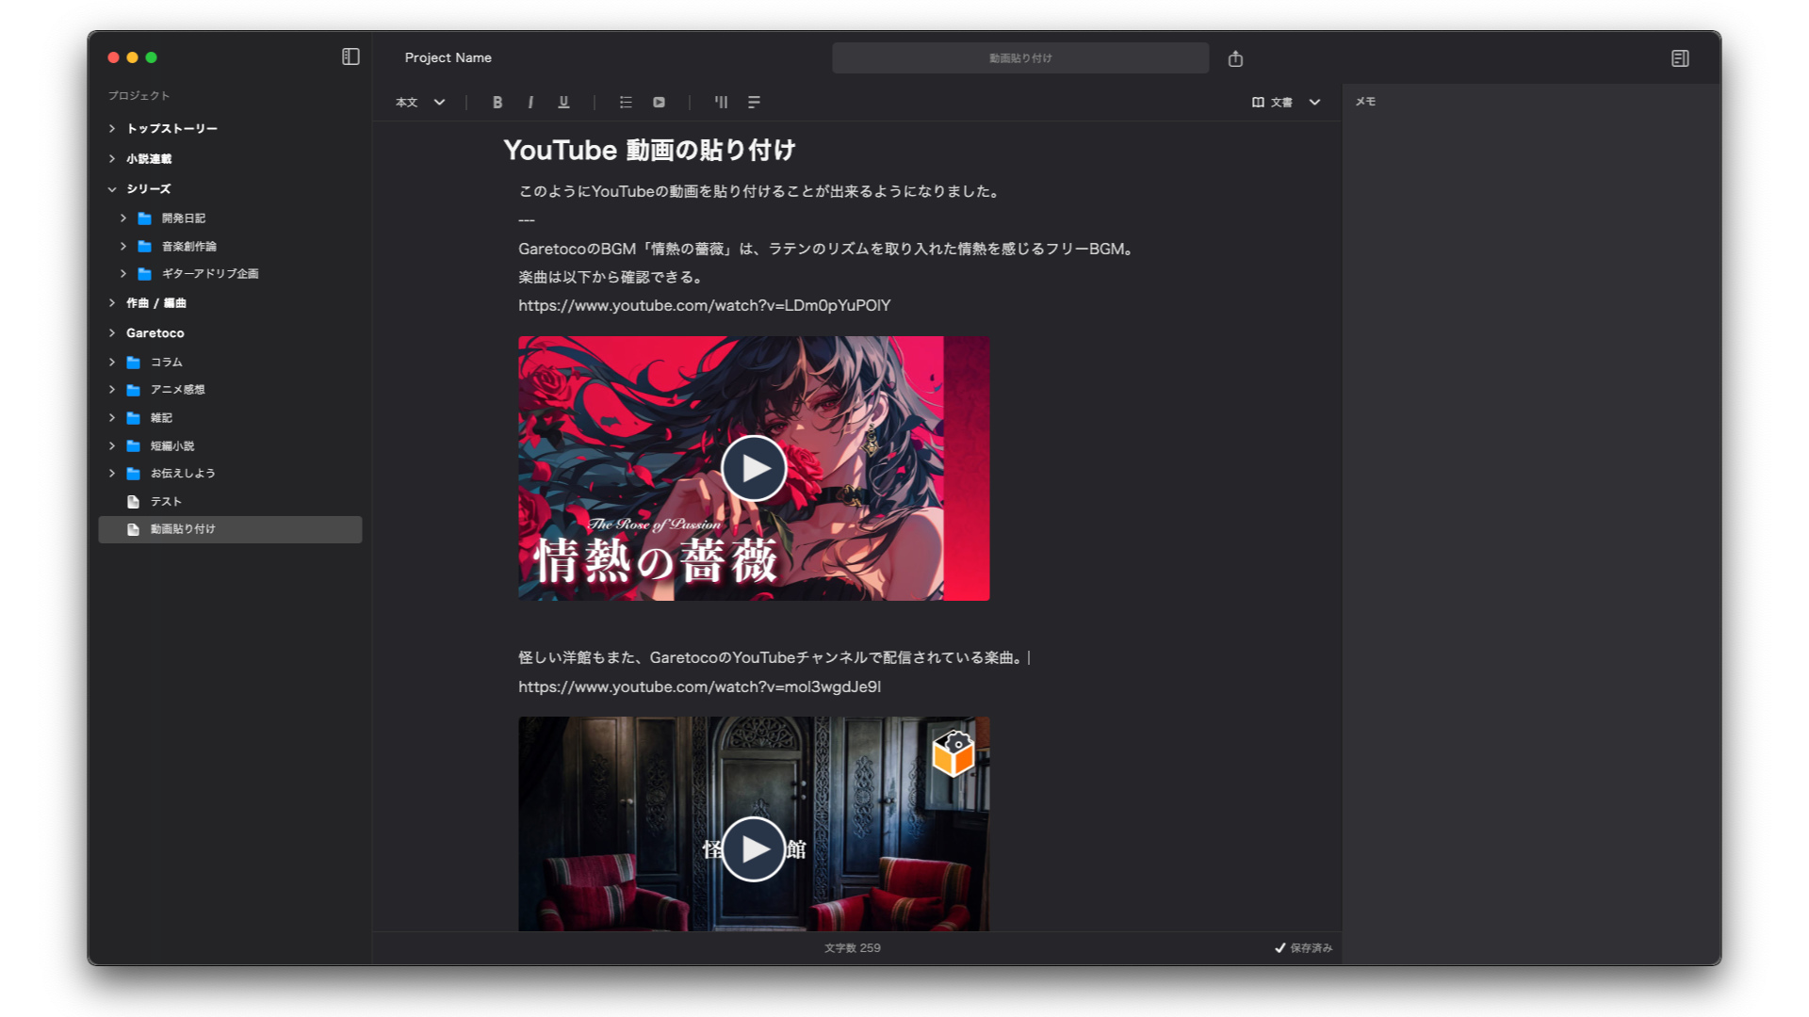Expand the 短編小説 folder chevron
Image resolution: width=1809 pixels, height=1017 pixels.
pyautogui.click(x=112, y=445)
